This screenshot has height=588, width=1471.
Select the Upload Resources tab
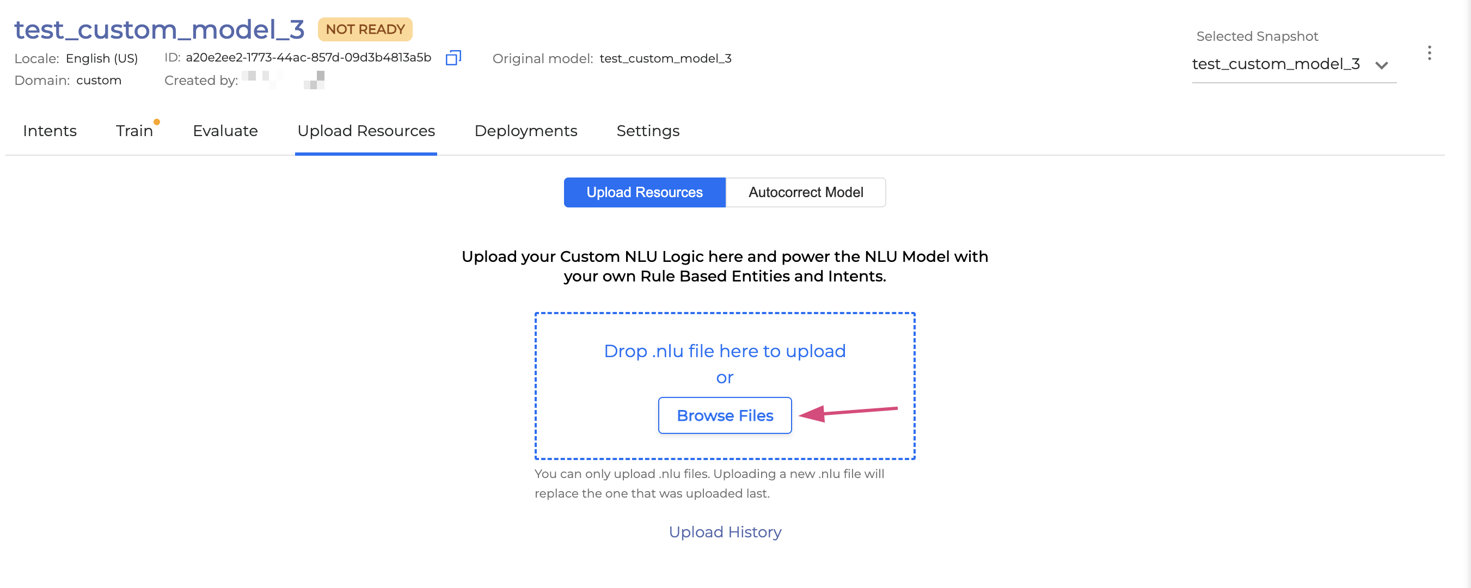pyautogui.click(x=365, y=131)
